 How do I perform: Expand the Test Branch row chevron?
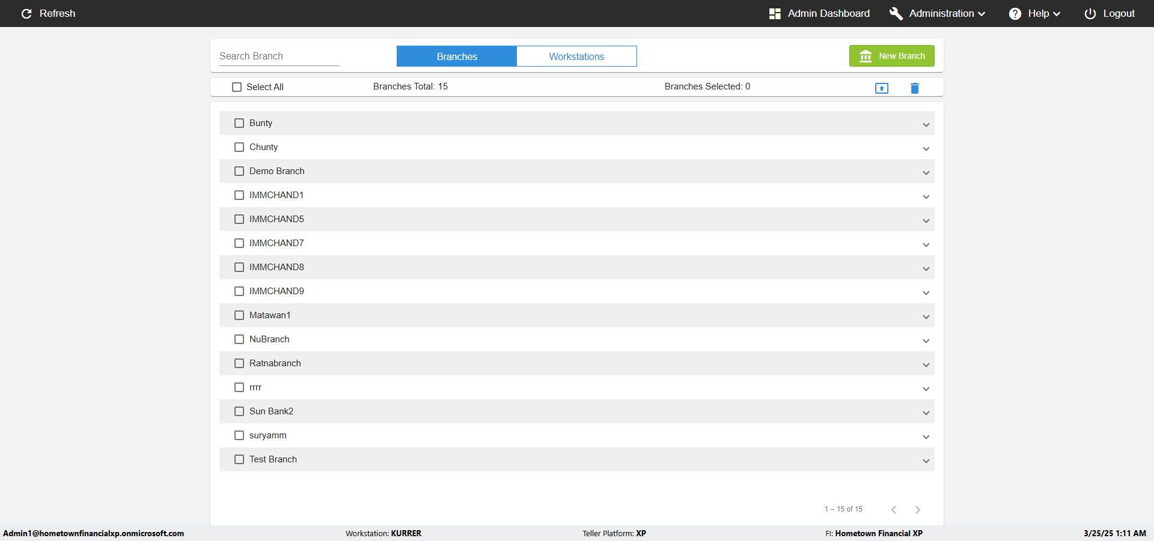click(926, 461)
